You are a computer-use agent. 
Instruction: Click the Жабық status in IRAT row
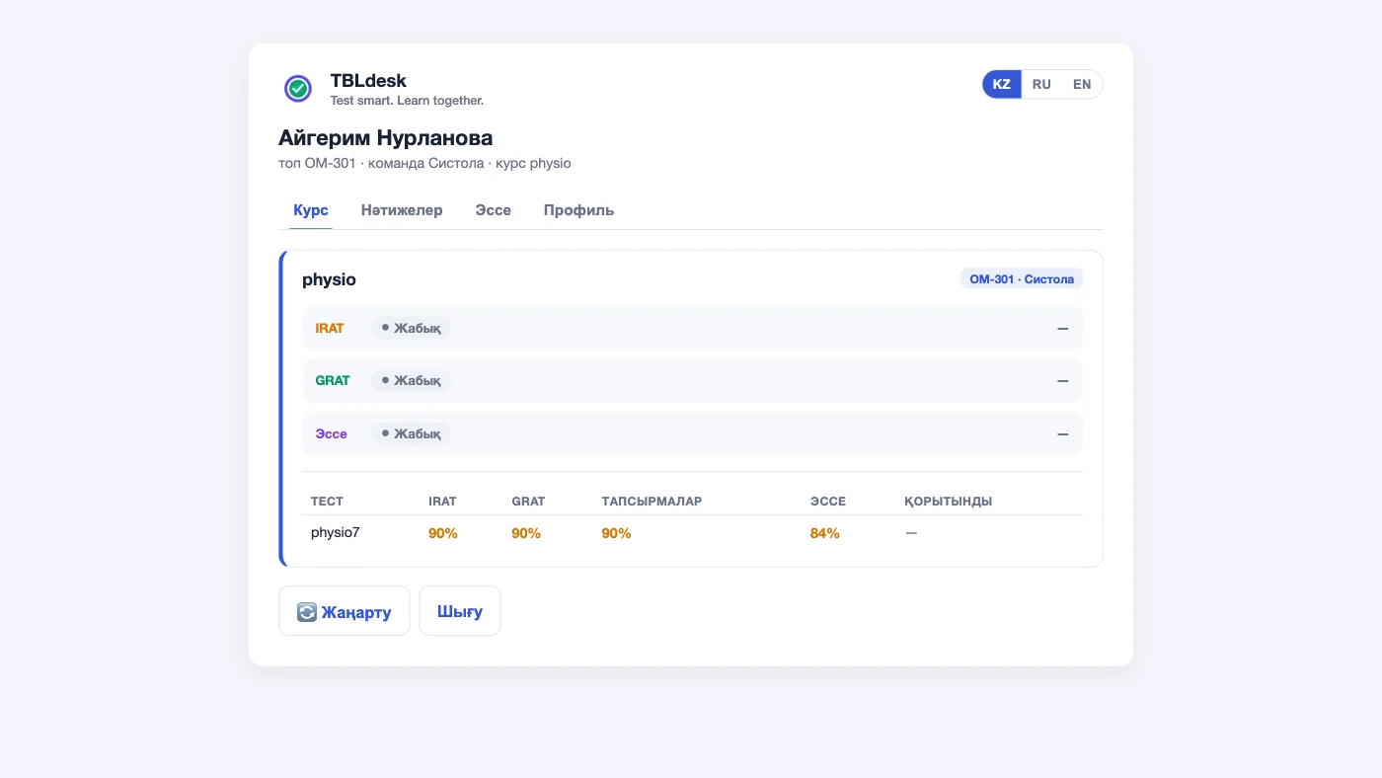(x=411, y=328)
